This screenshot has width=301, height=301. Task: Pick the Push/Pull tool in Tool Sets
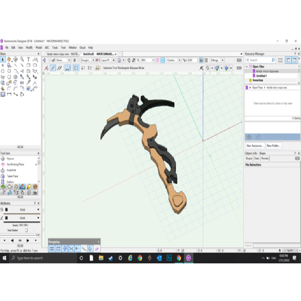coord(11,170)
